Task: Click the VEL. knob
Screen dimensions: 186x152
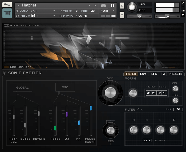Action: pos(175,89)
